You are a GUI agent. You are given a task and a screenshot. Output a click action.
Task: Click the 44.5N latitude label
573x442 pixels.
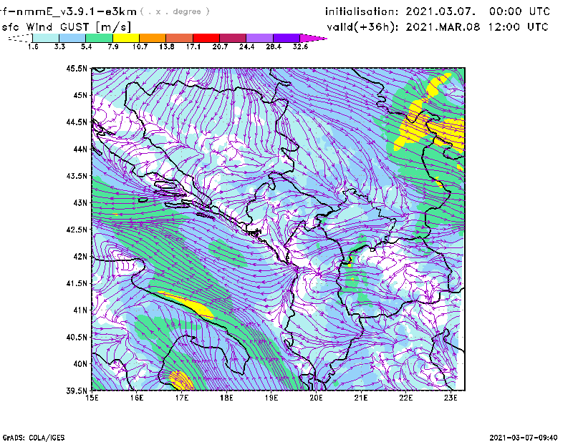point(77,122)
